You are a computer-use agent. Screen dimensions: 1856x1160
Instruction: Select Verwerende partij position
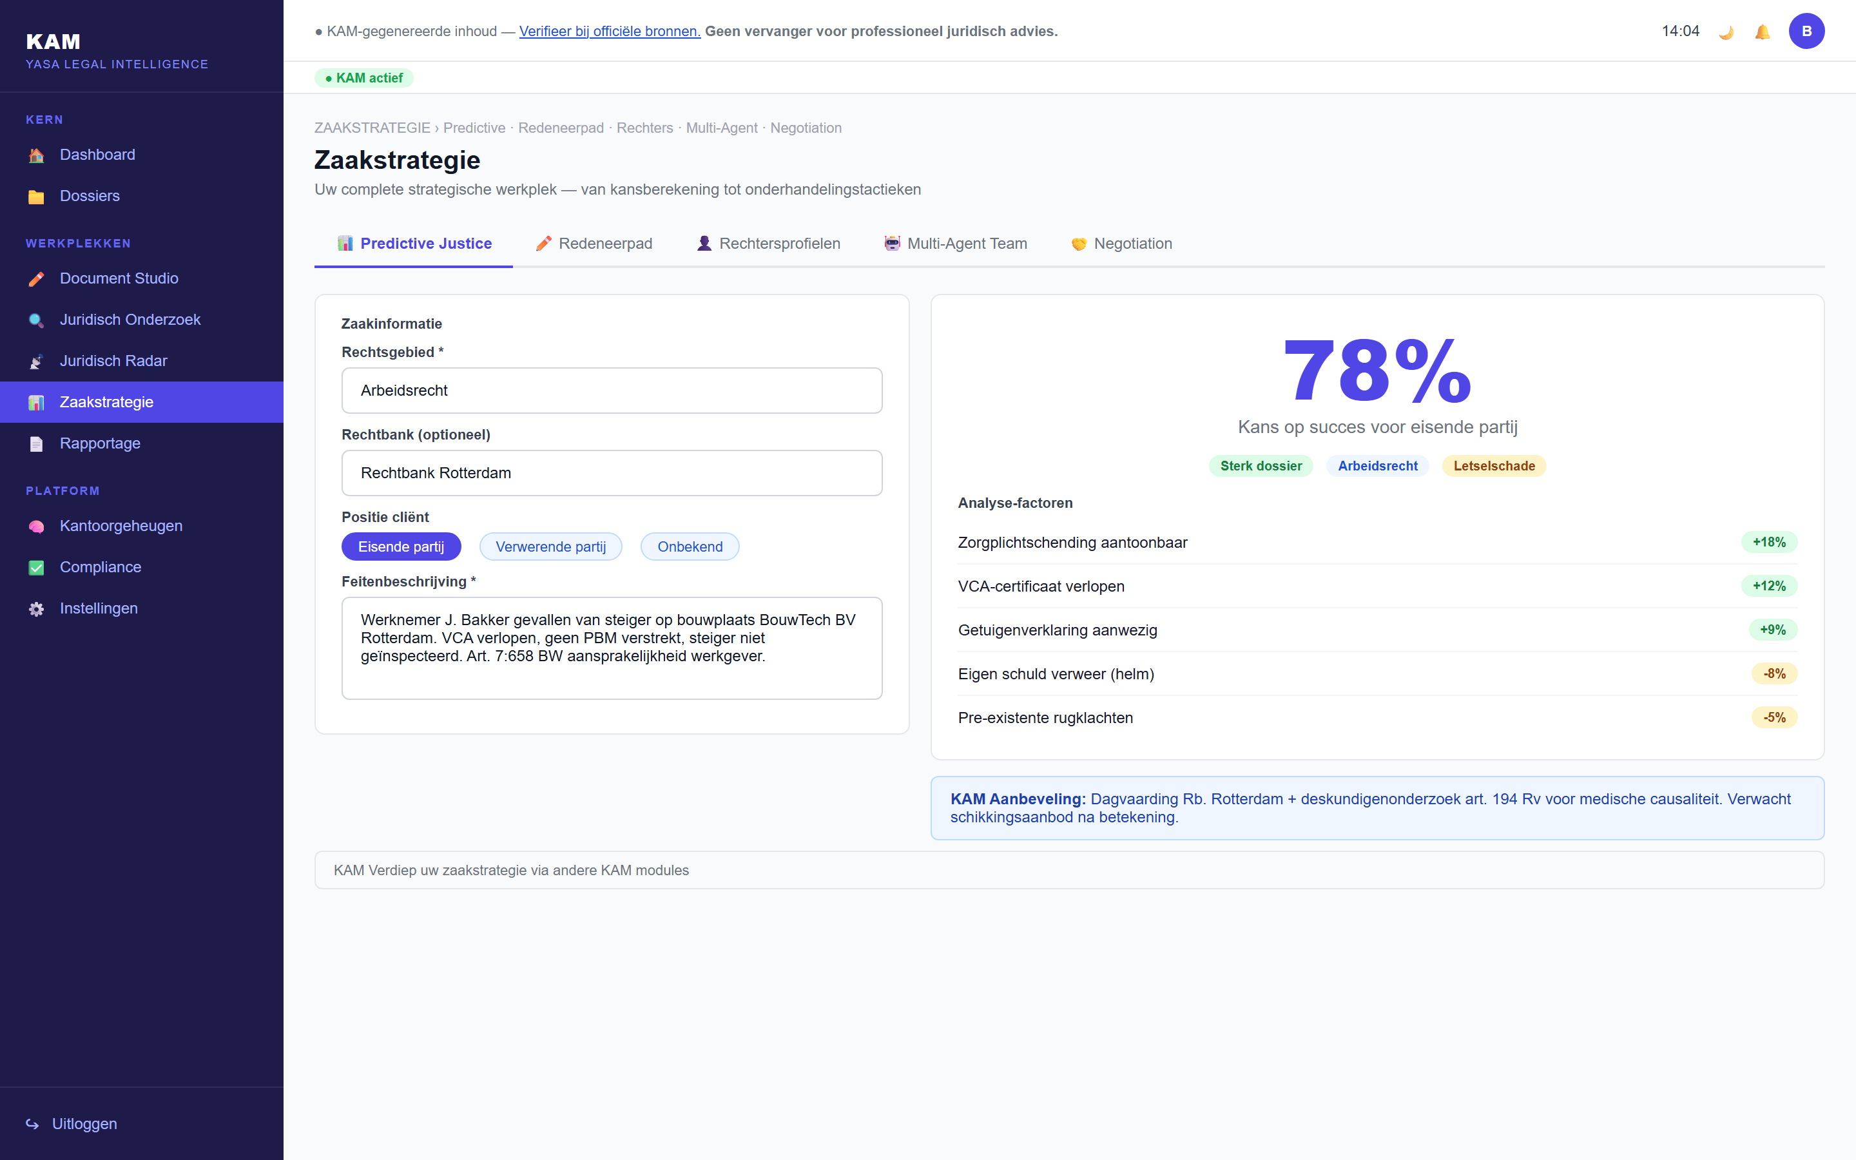[550, 546]
